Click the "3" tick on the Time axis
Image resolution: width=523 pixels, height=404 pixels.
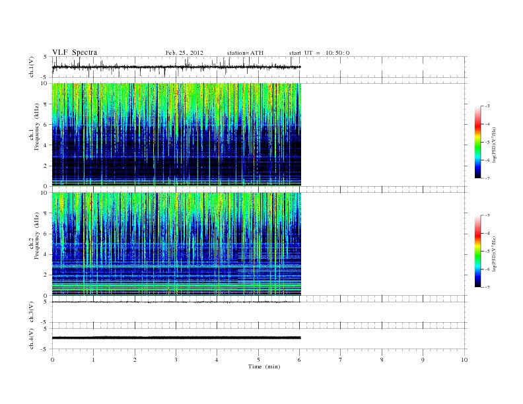(176, 360)
